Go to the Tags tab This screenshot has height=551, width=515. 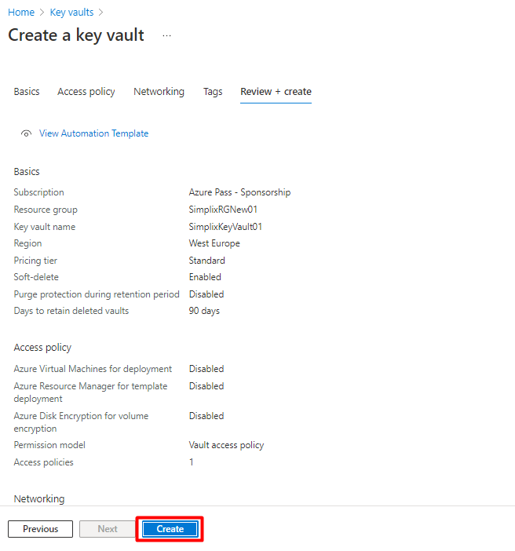[213, 92]
